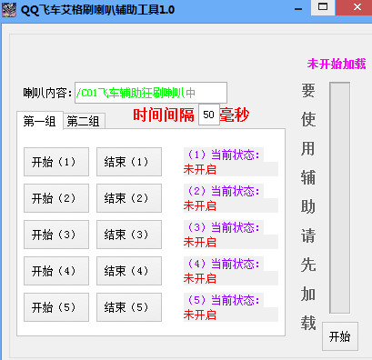Click the 时间间隔 50 millisecond box
The height and width of the screenshot is (360, 372).
pos(209,115)
